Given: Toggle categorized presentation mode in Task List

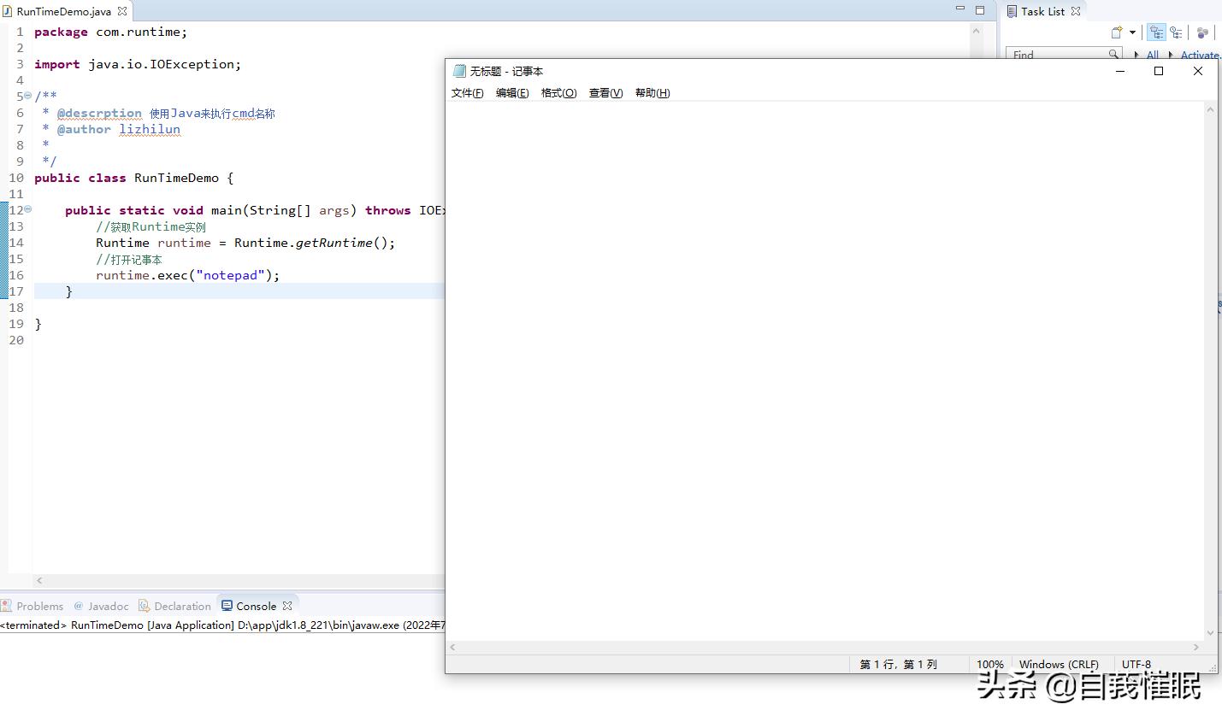Looking at the screenshot, I should point(1156,32).
